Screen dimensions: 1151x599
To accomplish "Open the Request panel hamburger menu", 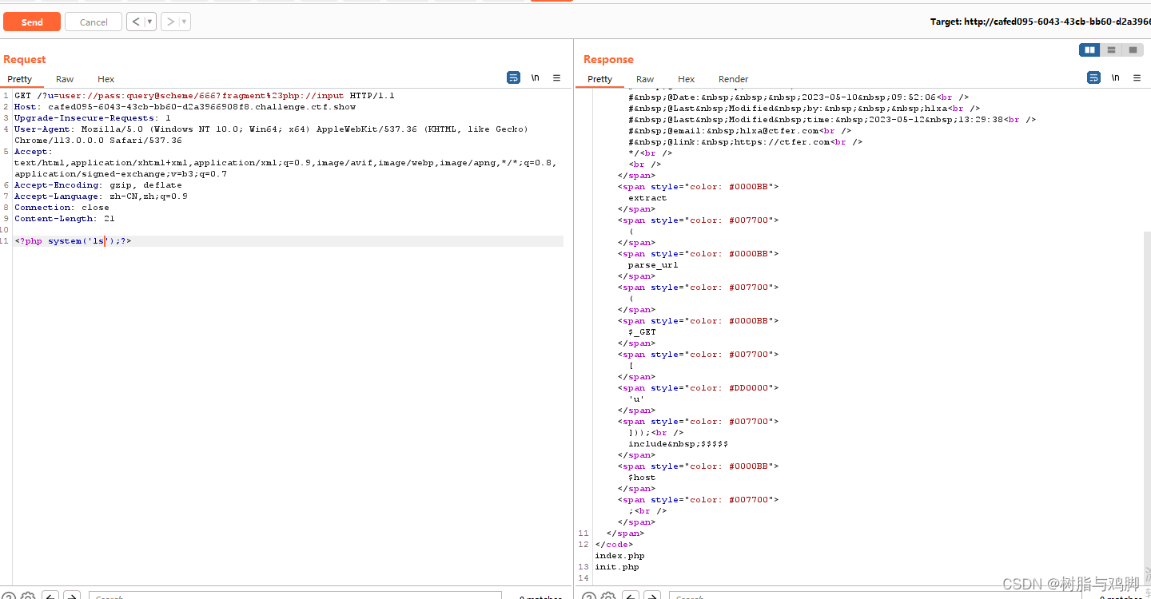I will (557, 77).
